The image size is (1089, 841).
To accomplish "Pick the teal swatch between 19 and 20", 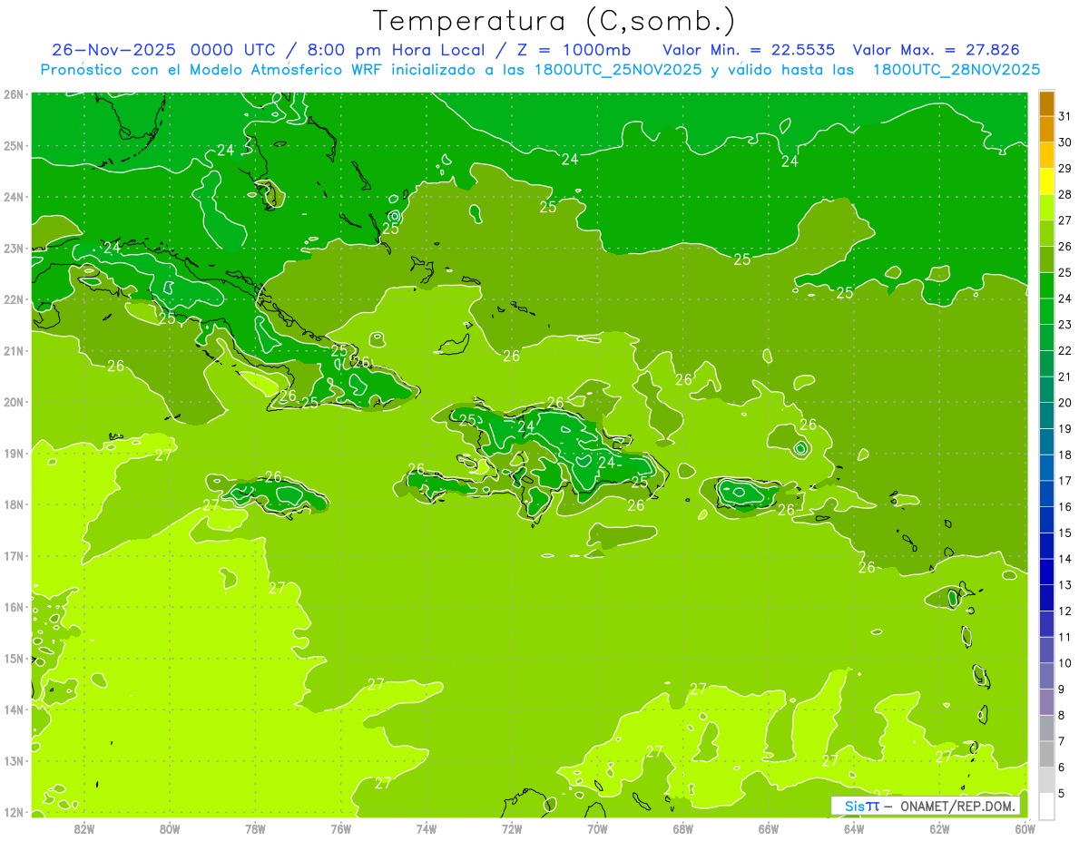I will [1046, 416].
